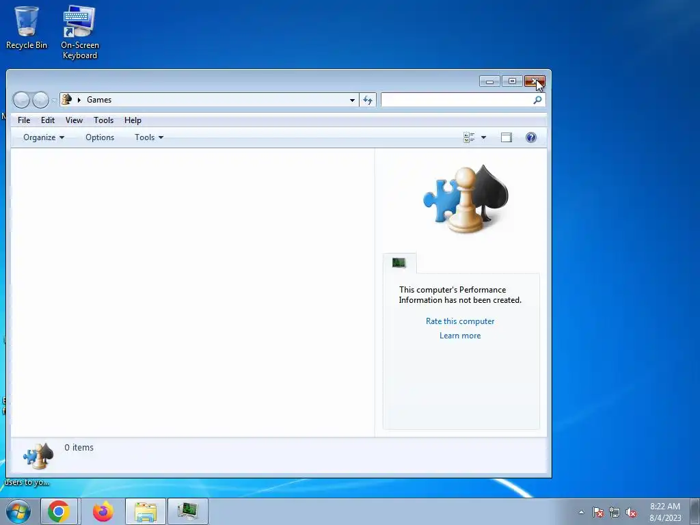Open the Action Center flag icon
Image resolution: width=700 pixels, height=525 pixels.
pos(598,512)
